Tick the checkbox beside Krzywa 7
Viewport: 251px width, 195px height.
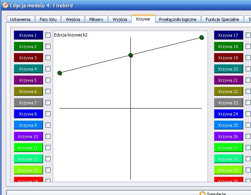tap(48, 102)
